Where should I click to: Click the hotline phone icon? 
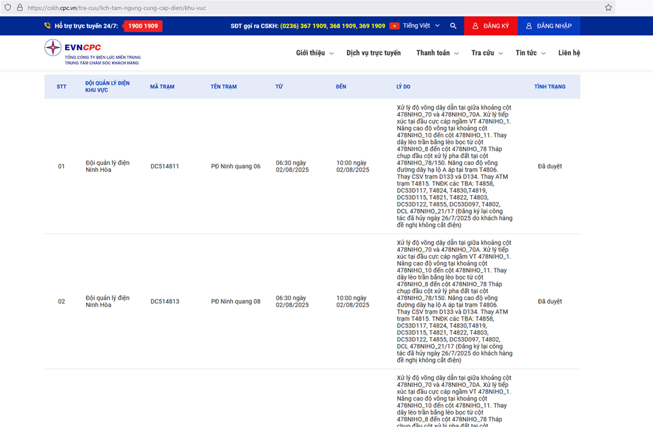pyautogui.click(x=48, y=26)
